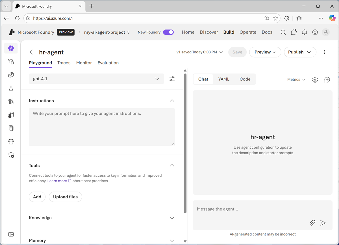This screenshot has width=339, height=245.
Task: Switch to the Traces tab
Action: [64, 63]
